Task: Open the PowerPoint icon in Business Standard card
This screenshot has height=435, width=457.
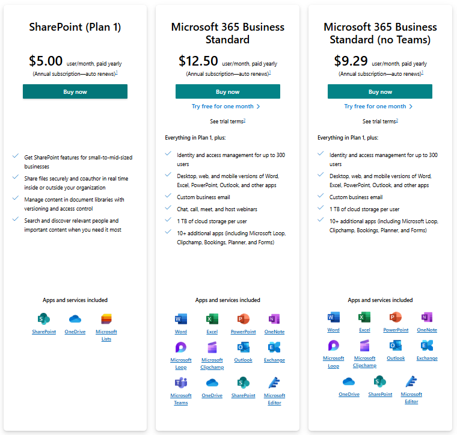Action: (x=243, y=319)
